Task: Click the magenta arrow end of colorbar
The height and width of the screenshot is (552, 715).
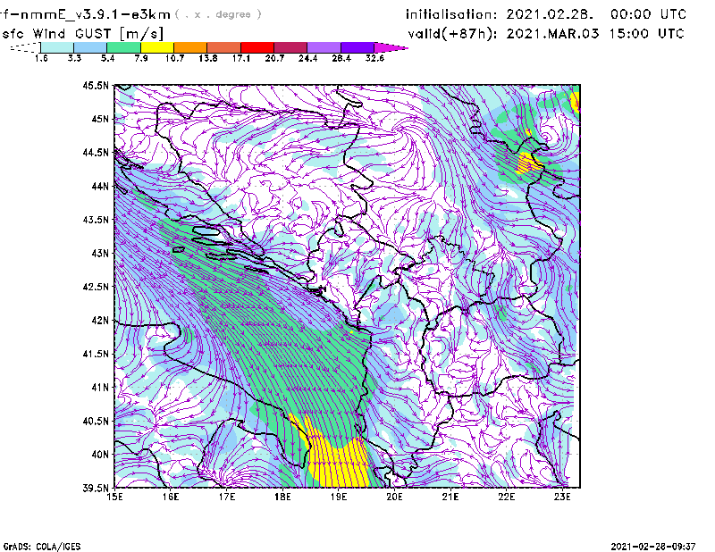Action: click(x=391, y=47)
